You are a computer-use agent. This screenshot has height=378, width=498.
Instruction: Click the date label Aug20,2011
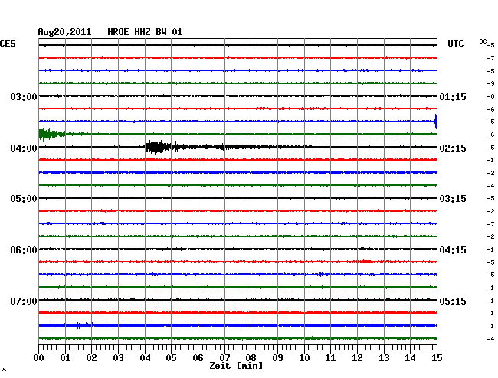pos(64,32)
